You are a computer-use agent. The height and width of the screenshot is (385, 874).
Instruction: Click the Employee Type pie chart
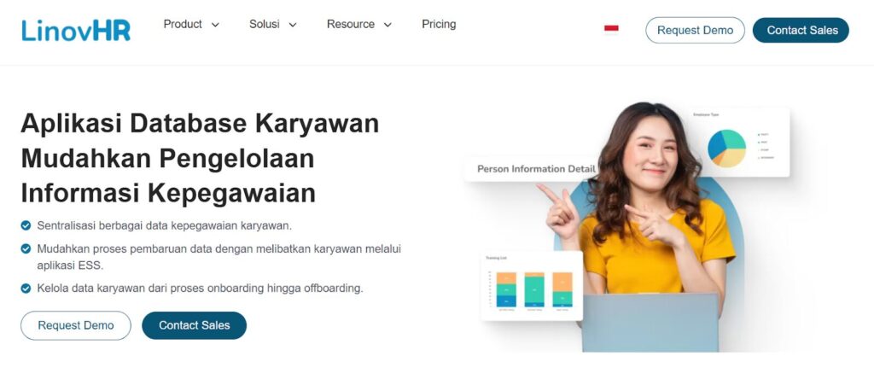click(727, 149)
